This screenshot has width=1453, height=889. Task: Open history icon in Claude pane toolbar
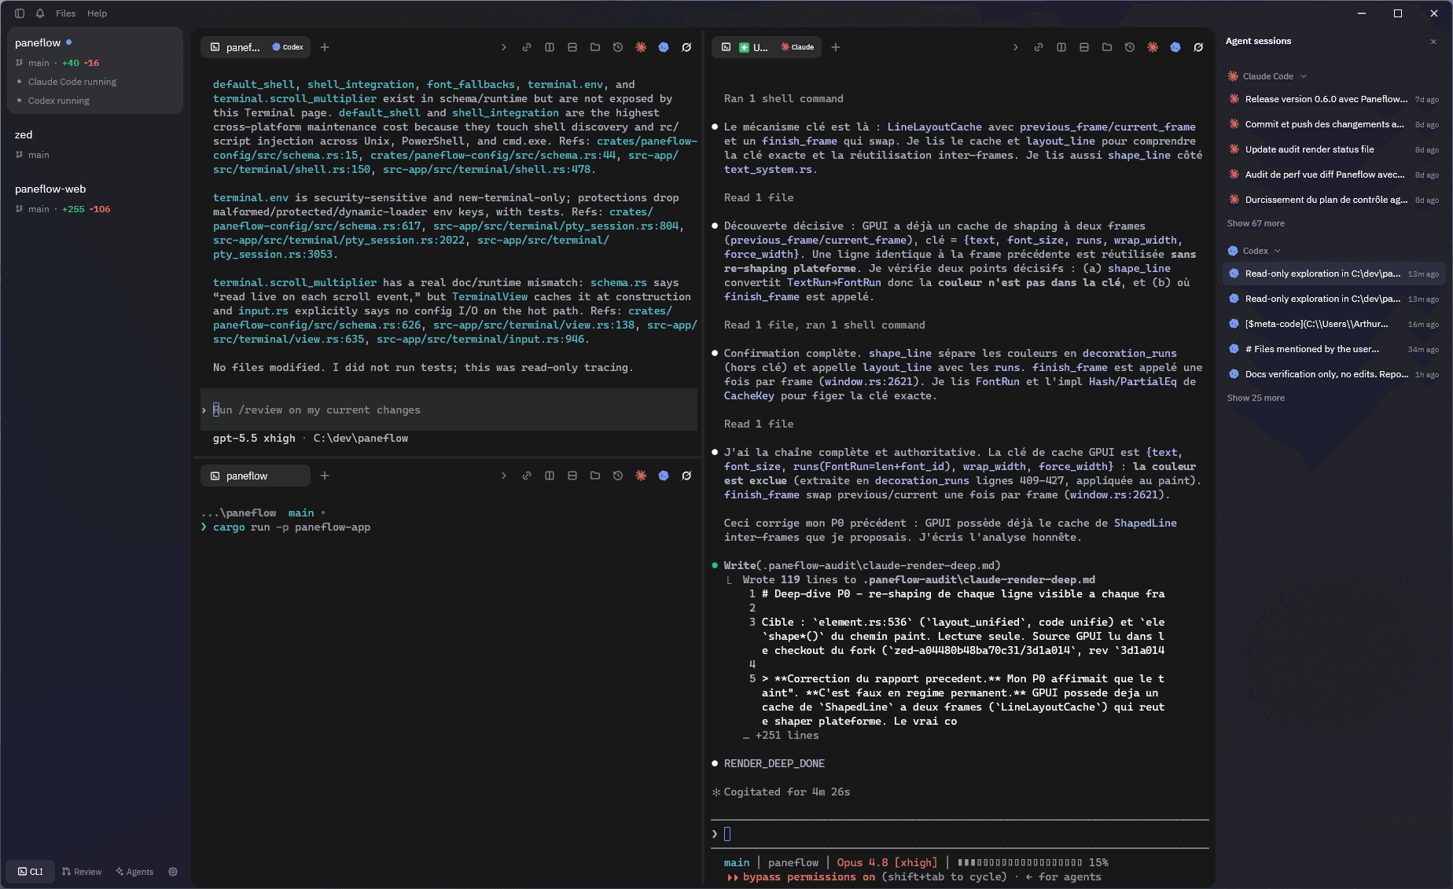1130,47
